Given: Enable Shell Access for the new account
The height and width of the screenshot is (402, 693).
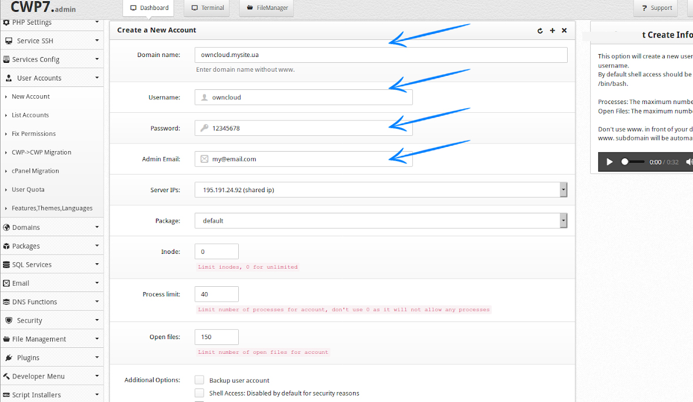Looking at the screenshot, I should click(x=199, y=393).
